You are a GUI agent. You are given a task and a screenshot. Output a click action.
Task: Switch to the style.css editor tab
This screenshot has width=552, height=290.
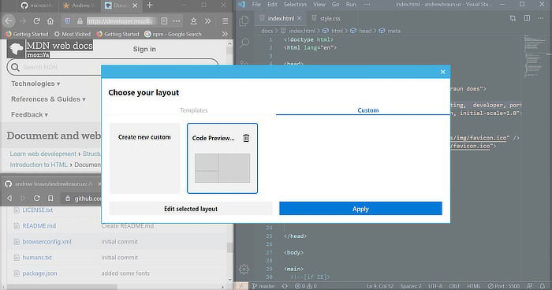pos(326,18)
